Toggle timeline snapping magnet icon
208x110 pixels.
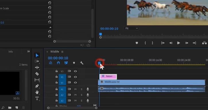click(58, 63)
